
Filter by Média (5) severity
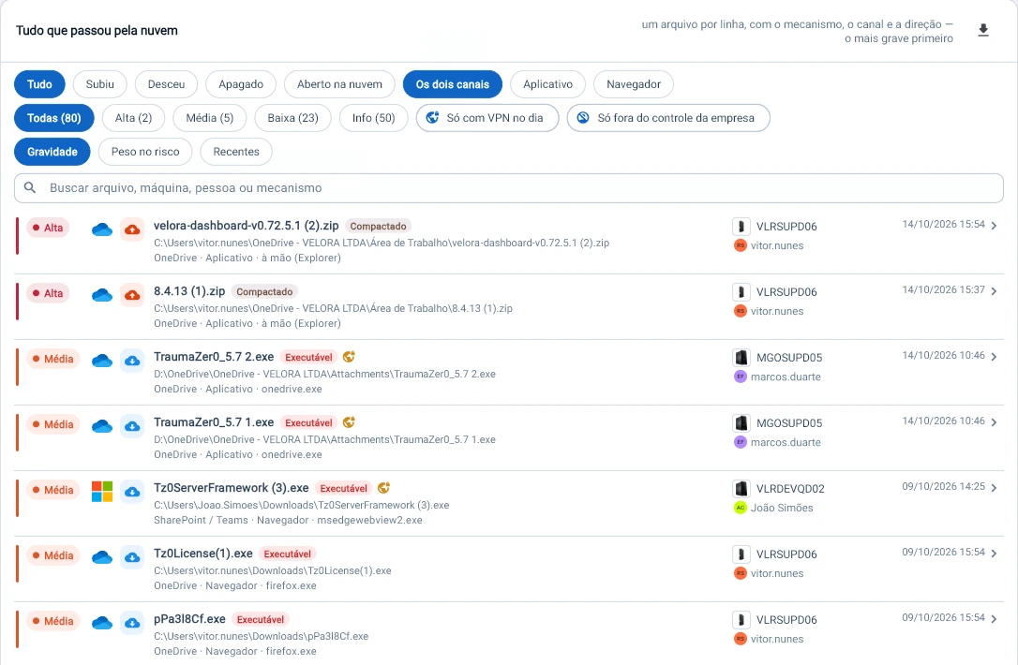tap(210, 118)
